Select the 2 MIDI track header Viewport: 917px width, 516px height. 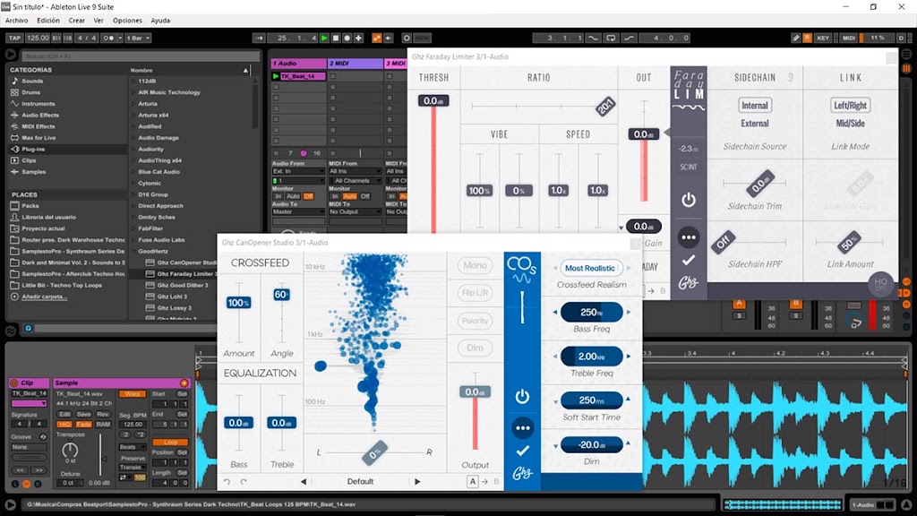pos(355,64)
